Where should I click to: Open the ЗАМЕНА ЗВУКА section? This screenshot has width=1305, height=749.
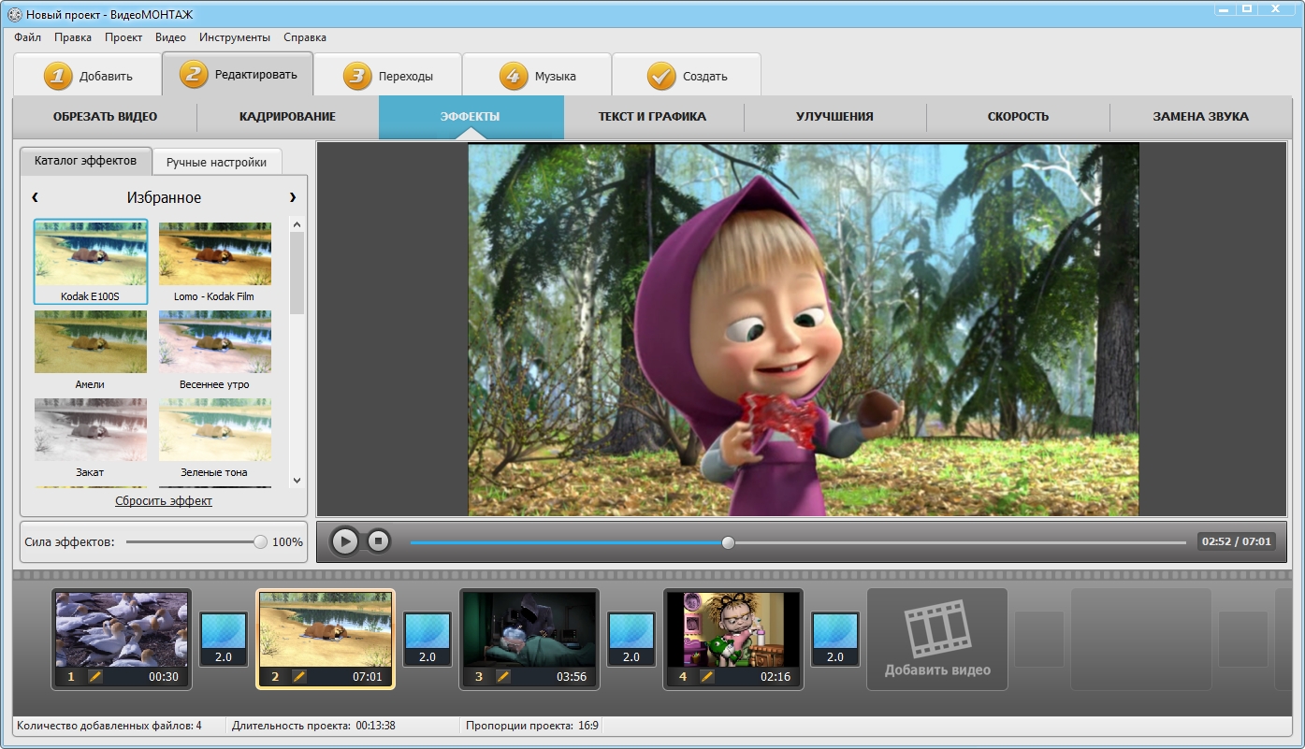pyautogui.click(x=1200, y=117)
